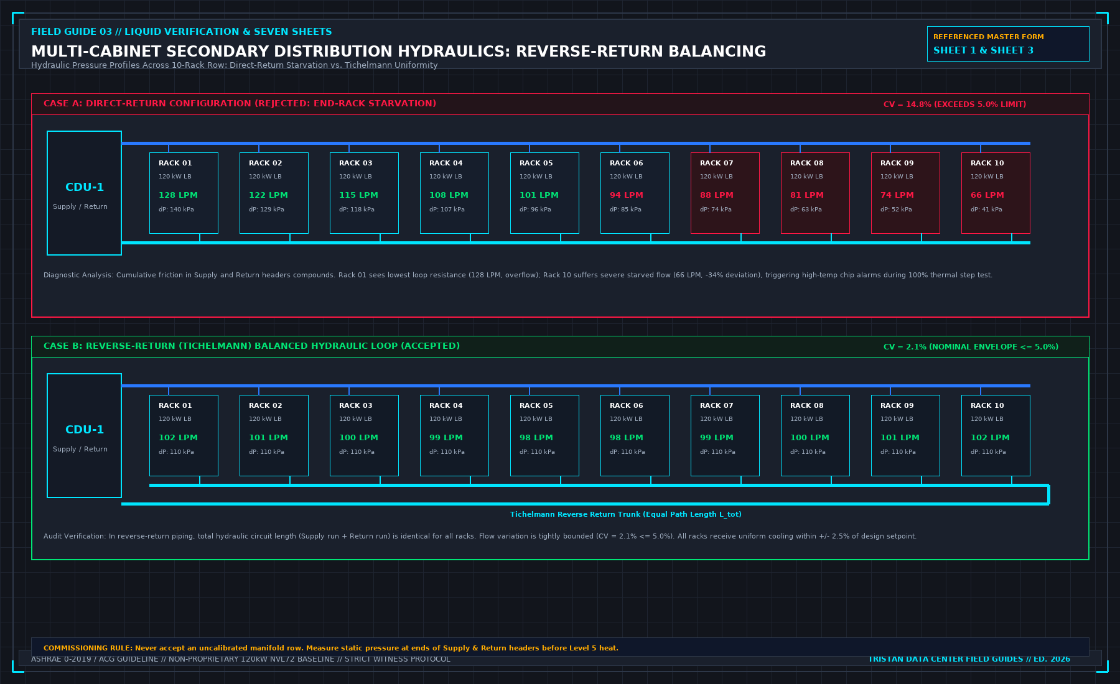Click Rack 06 card showing 94 LPM

(x=635, y=193)
